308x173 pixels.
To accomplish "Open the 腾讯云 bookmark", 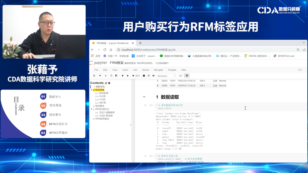I will [229, 56].
